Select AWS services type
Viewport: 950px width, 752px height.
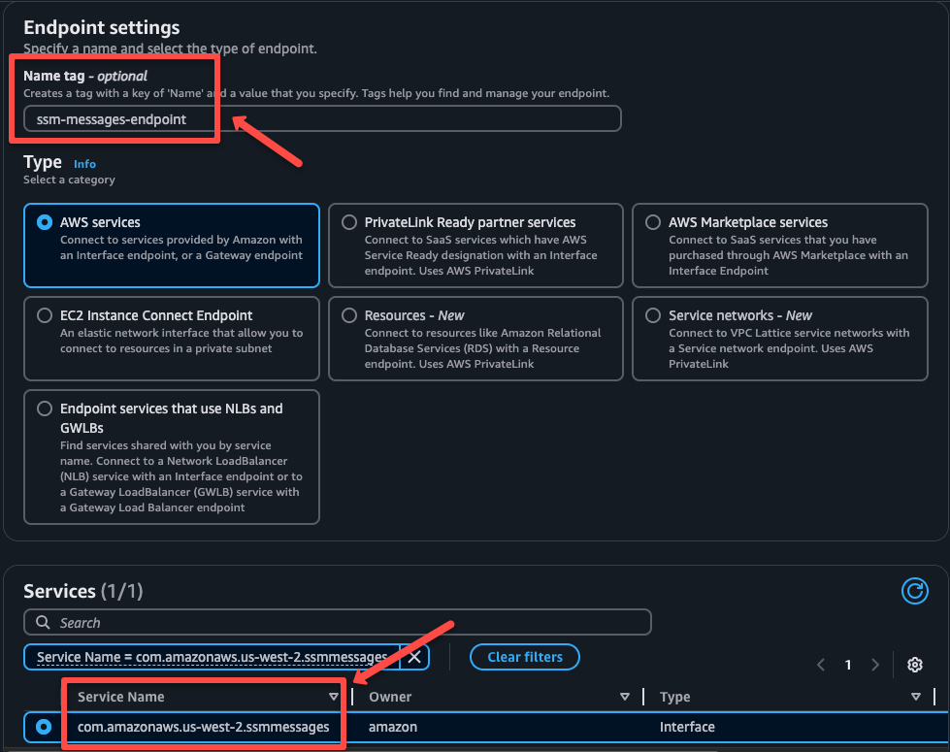coord(45,222)
